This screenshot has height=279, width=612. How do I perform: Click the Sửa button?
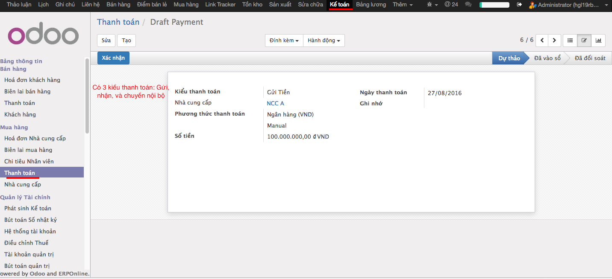pos(106,41)
